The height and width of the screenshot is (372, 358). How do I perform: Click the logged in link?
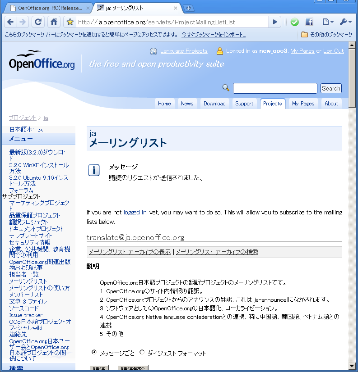[135, 212]
